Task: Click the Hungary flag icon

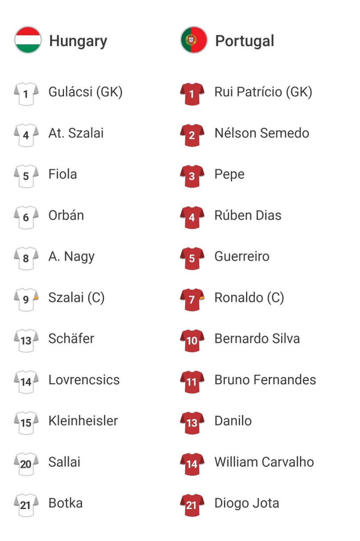Action: pyautogui.click(x=28, y=40)
